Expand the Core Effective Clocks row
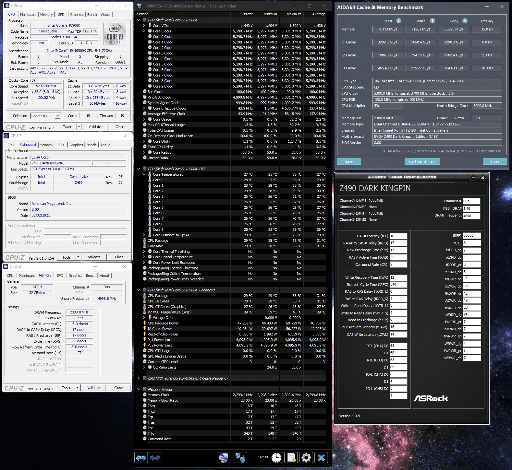This screenshot has width=512, height=470. 144,108
